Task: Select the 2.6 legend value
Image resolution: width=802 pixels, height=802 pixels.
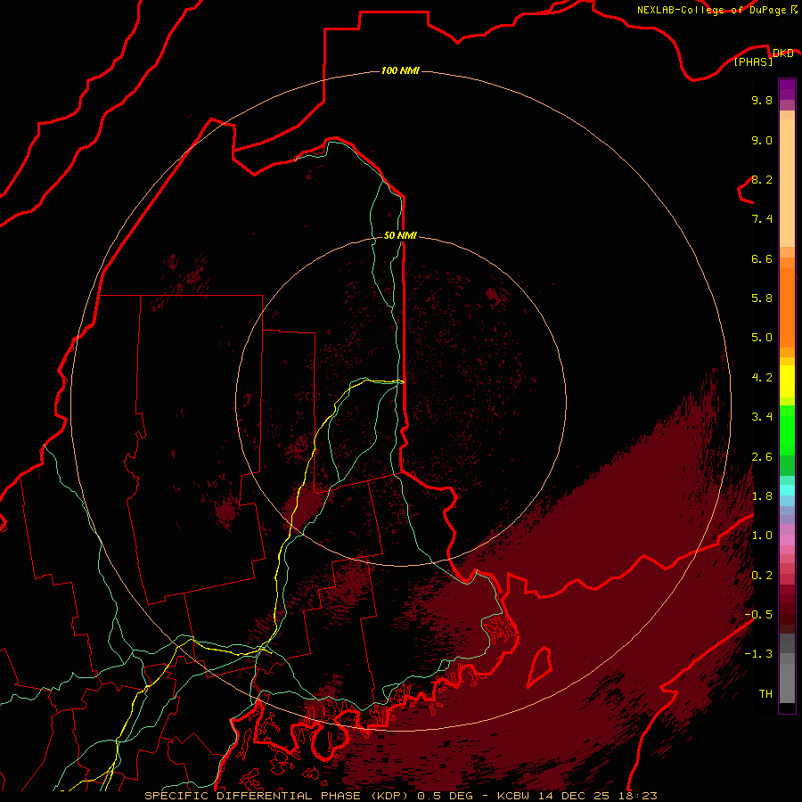Action: pos(762,457)
